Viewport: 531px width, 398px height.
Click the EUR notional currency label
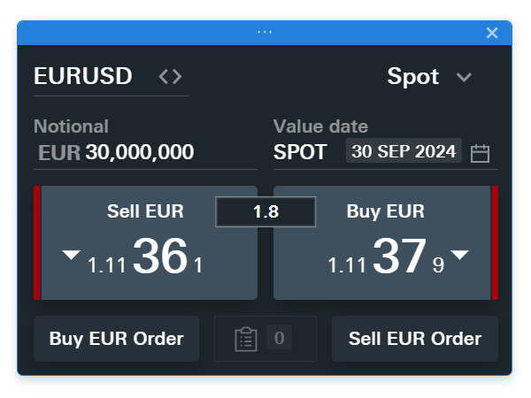click(59, 153)
